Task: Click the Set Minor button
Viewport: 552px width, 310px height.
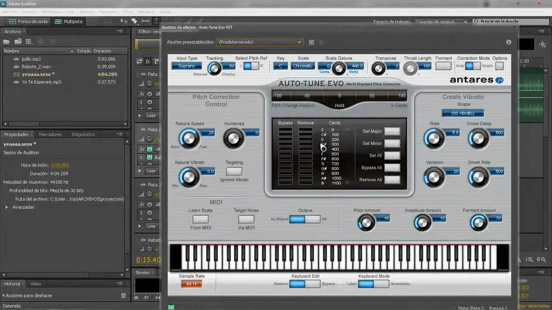Action: pos(392,143)
